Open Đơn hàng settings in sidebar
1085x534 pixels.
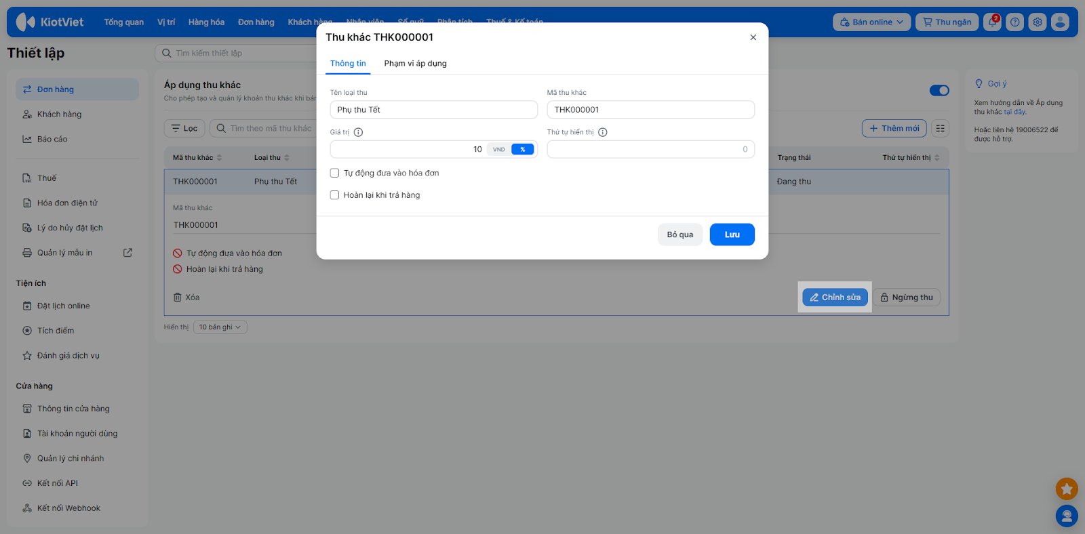click(x=77, y=89)
